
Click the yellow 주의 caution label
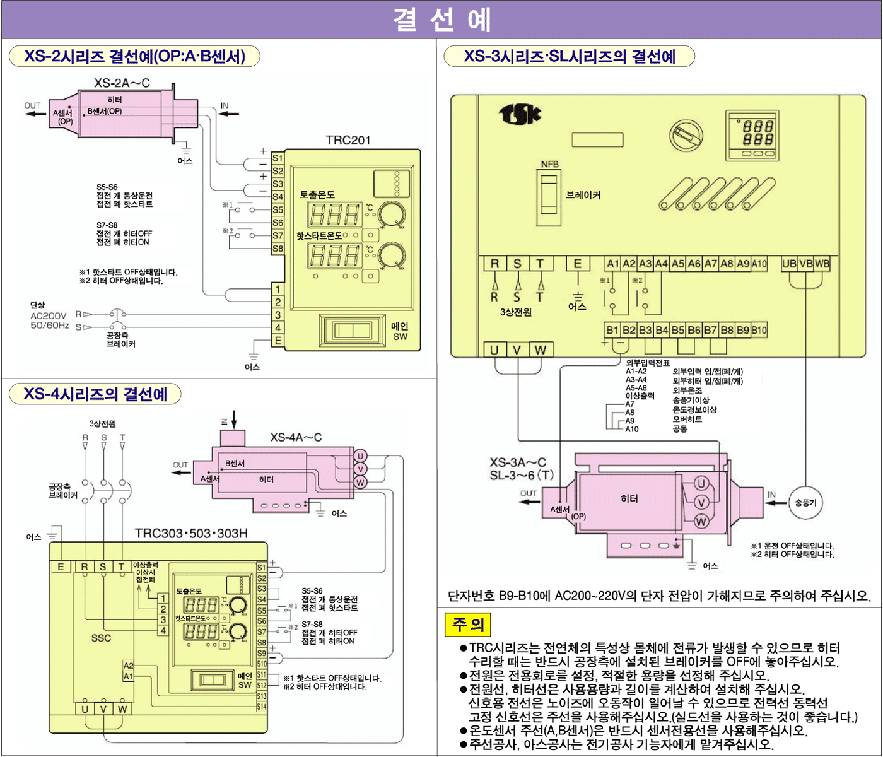click(467, 625)
